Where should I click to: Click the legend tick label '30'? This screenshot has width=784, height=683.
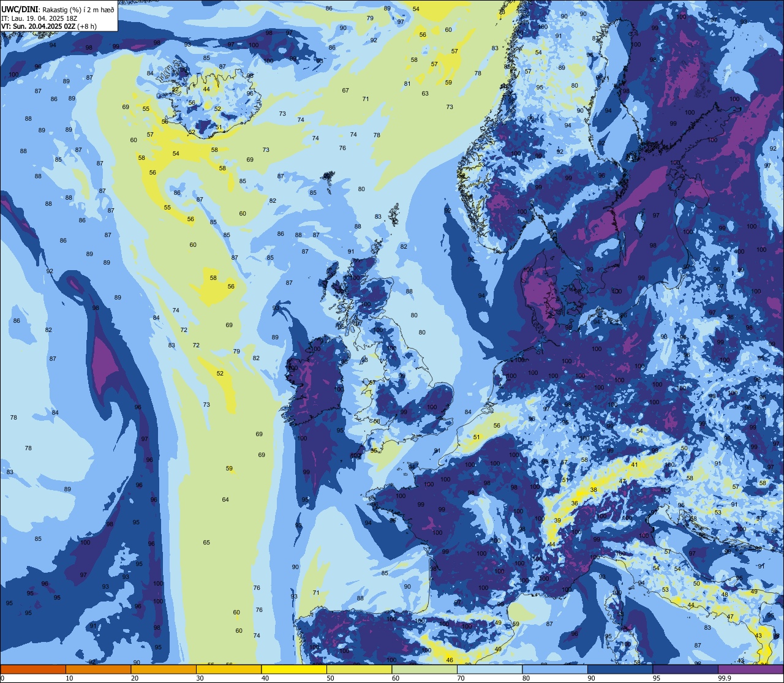coord(200,678)
